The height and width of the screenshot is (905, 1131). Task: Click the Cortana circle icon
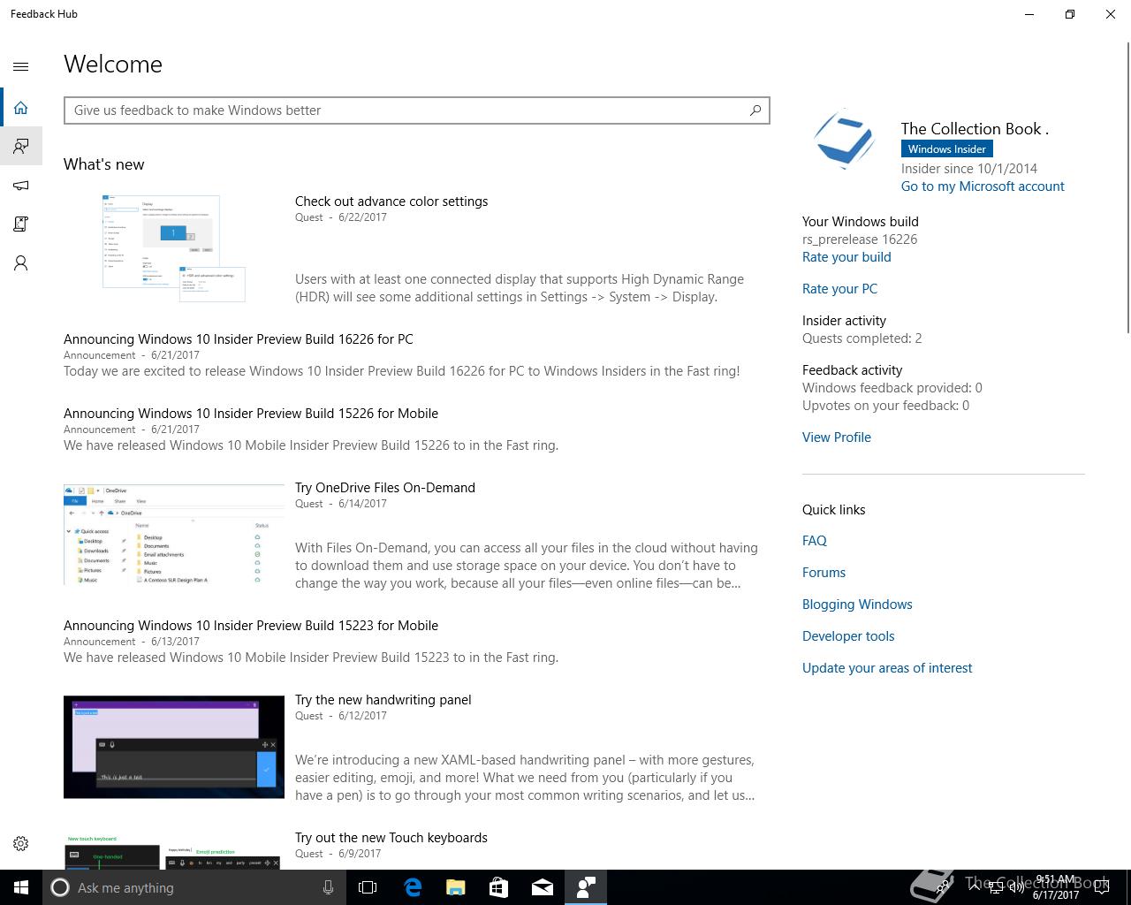60,887
